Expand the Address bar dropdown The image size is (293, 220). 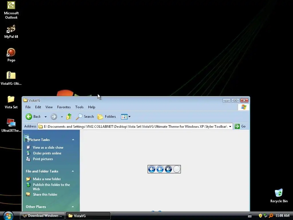(230, 126)
